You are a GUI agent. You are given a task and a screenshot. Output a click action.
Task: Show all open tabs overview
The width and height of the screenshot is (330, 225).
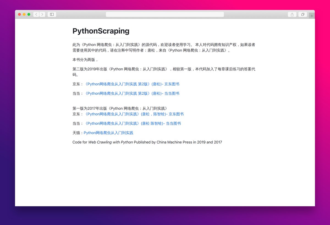click(302, 14)
